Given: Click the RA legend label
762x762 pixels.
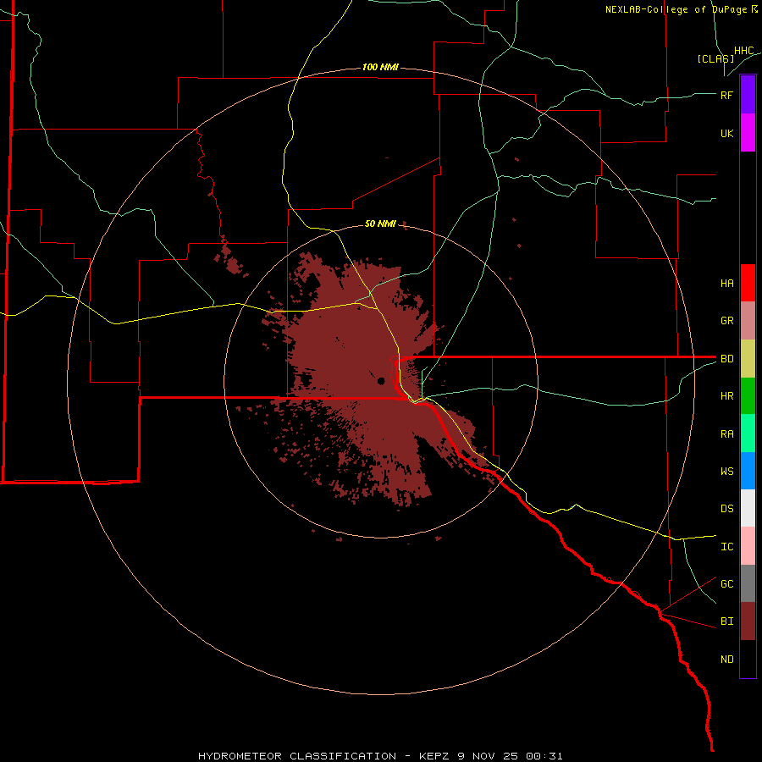Looking at the screenshot, I should (726, 434).
